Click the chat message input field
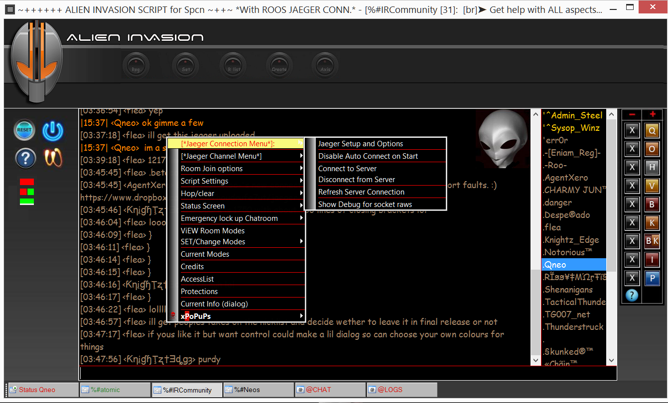This screenshot has width=668, height=403. pos(348,373)
